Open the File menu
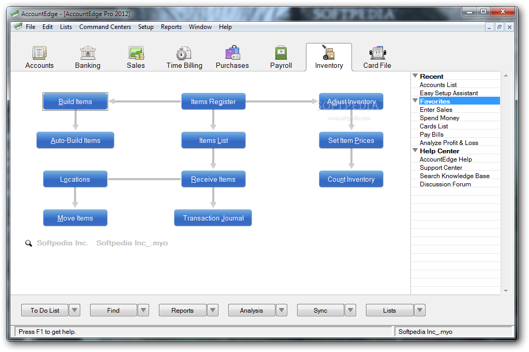This screenshot has width=529, height=352. point(31,27)
